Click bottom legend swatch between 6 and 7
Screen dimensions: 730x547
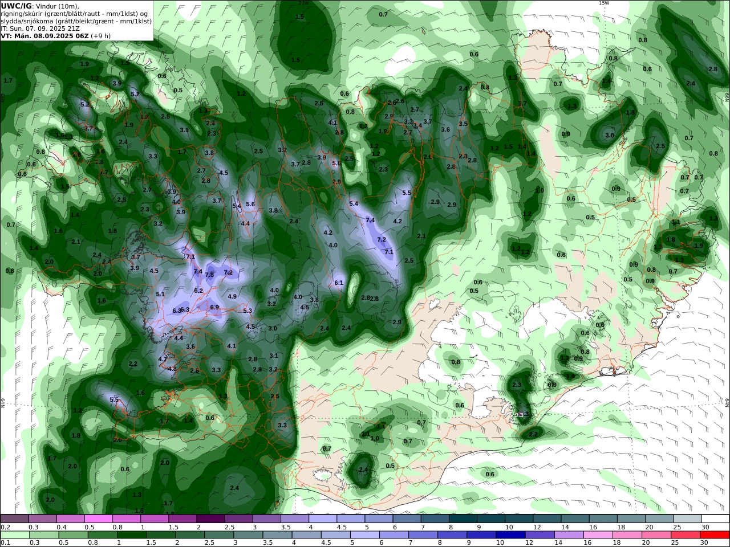[x=394, y=534]
